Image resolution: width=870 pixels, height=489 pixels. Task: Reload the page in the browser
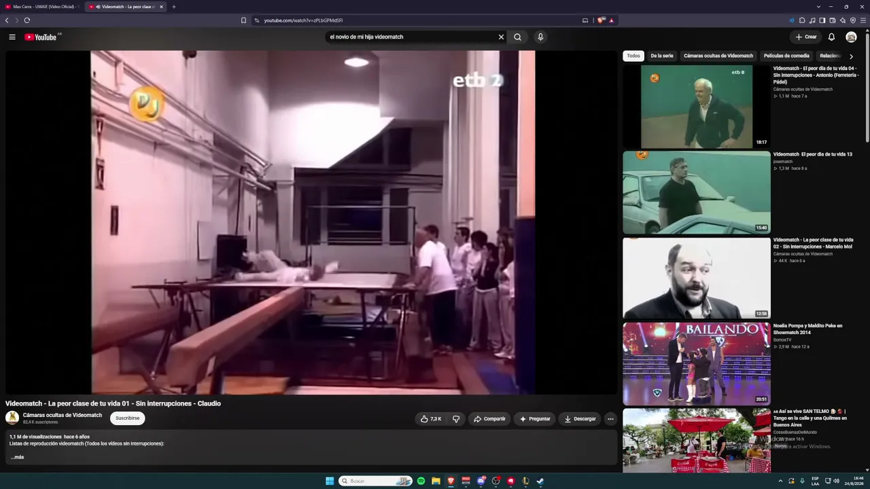pyautogui.click(x=27, y=20)
